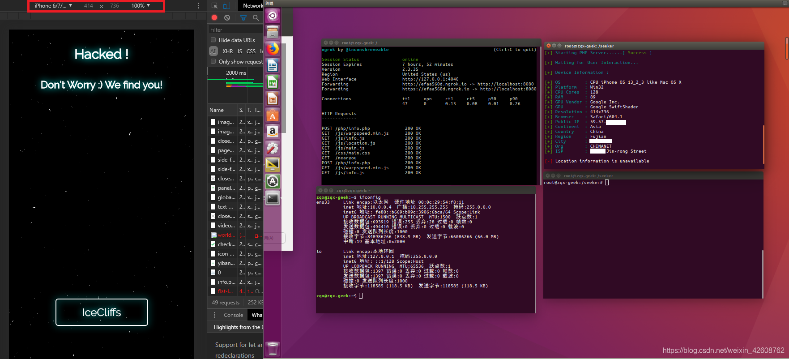Viewport: 789px width, 359px height.
Task: Open top-right Ubuntu indicator icon
Action: coord(785,3)
